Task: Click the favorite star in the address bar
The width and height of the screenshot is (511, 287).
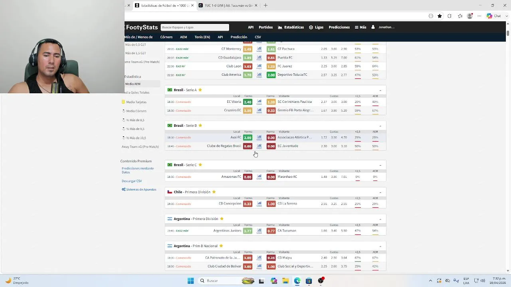Action: tap(440, 16)
